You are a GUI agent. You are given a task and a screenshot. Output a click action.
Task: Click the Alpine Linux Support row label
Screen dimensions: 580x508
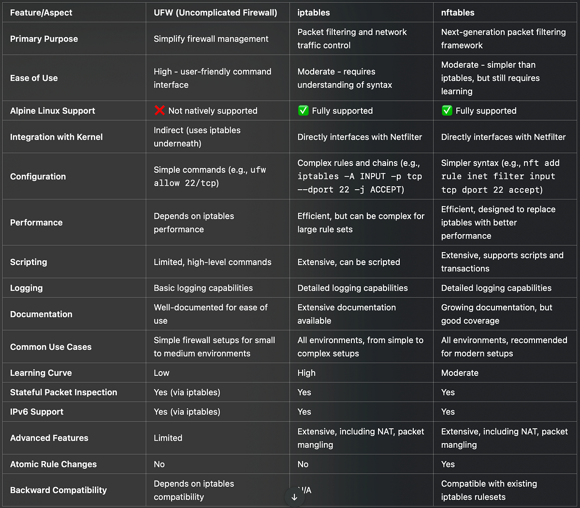52,111
